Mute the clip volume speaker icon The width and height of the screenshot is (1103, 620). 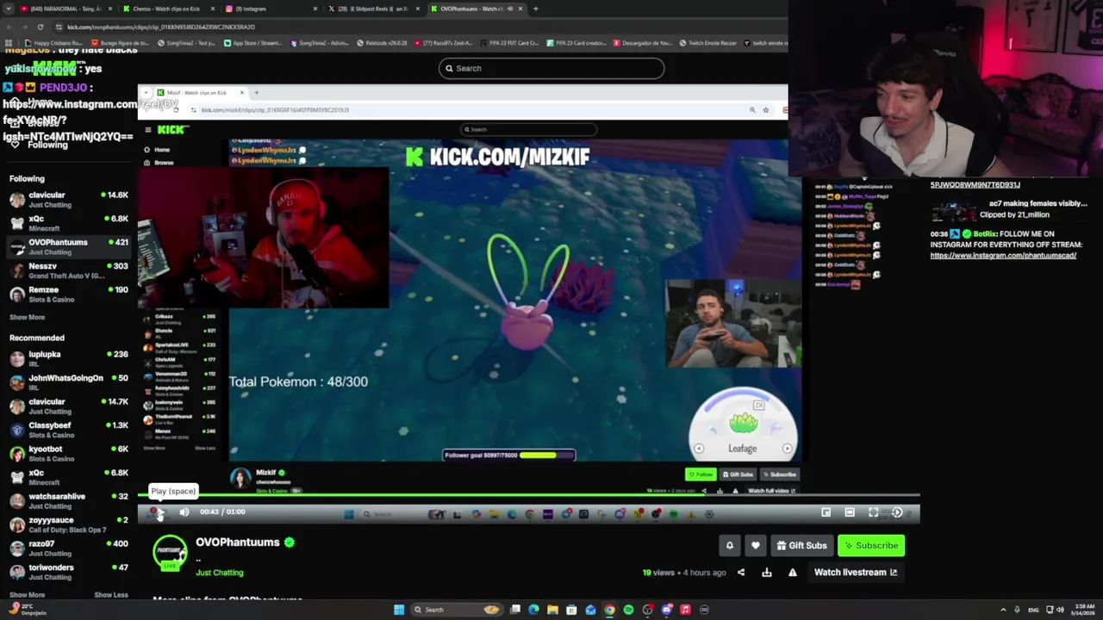(184, 512)
